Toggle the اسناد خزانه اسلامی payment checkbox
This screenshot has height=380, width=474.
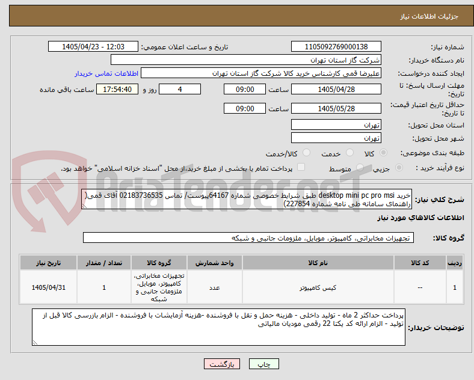point(301,167)
